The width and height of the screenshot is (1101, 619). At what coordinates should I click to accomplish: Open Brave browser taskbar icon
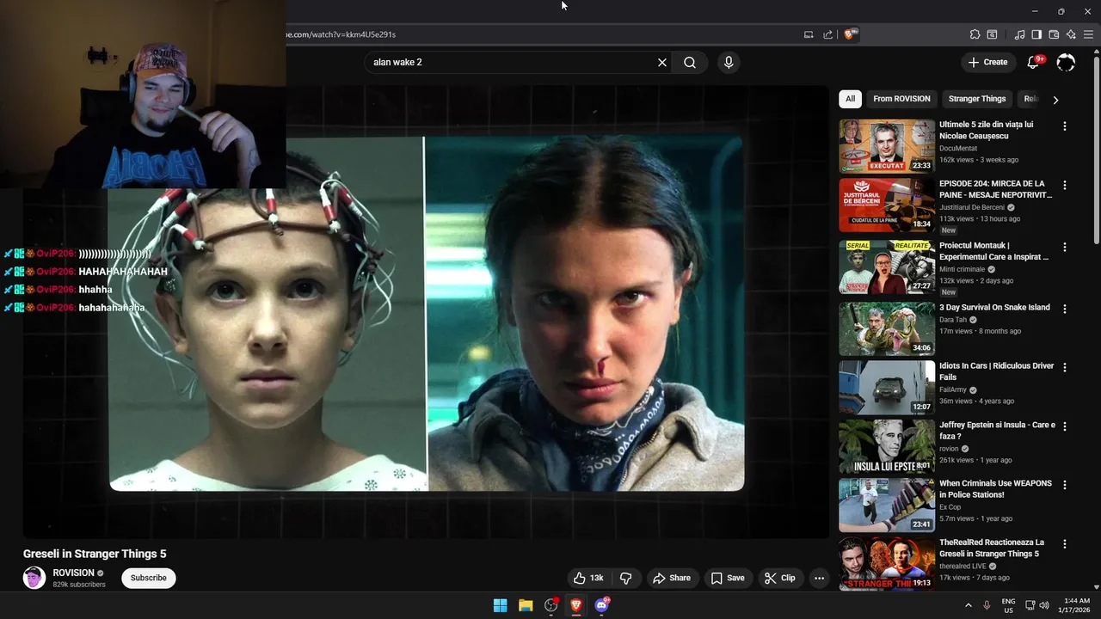pos(576,605)
